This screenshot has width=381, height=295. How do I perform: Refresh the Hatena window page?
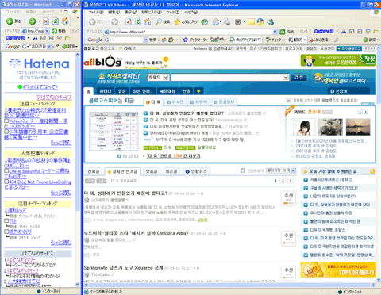[x=56, y=21]
